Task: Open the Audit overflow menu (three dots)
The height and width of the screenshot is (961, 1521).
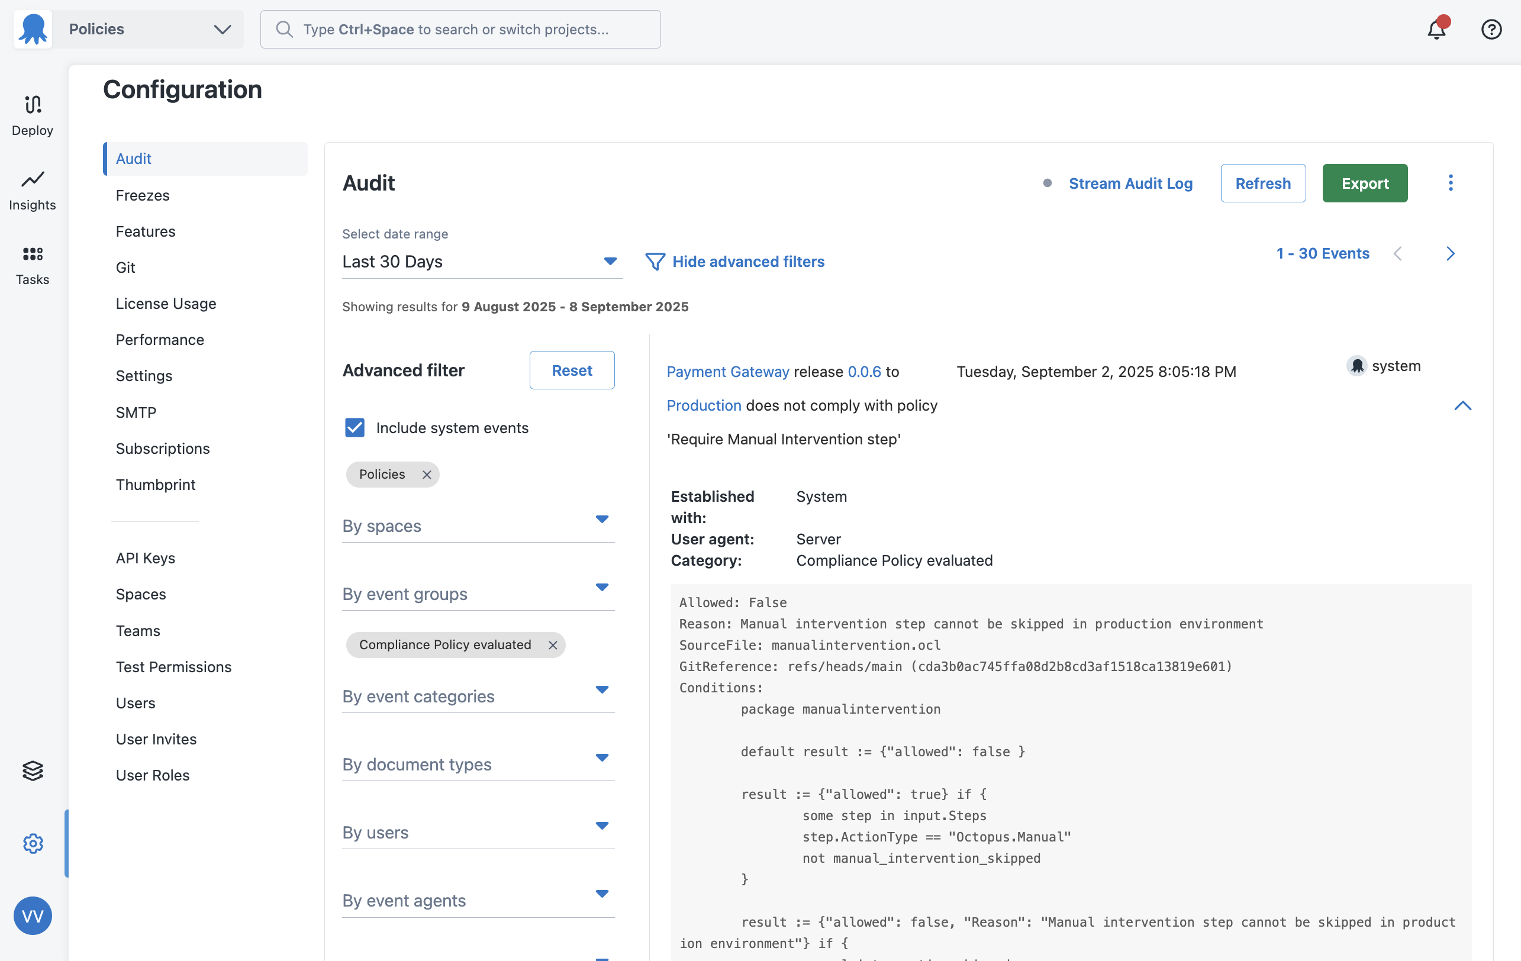Action: (1450, 183)
